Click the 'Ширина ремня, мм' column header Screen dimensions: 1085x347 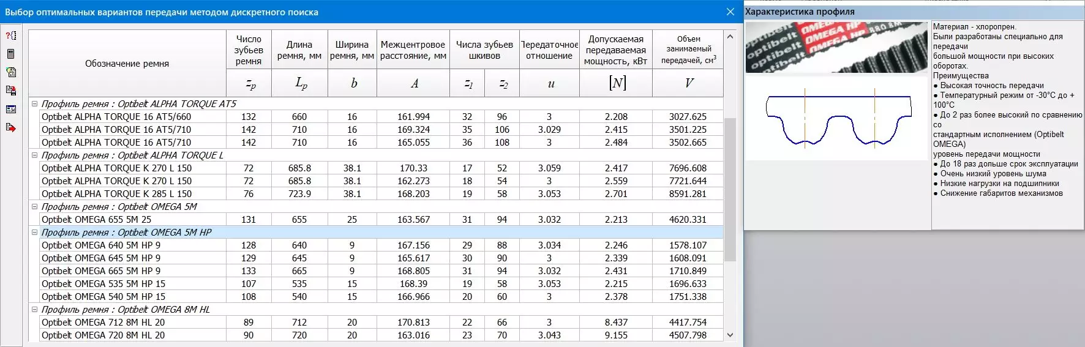pos(352,50)
